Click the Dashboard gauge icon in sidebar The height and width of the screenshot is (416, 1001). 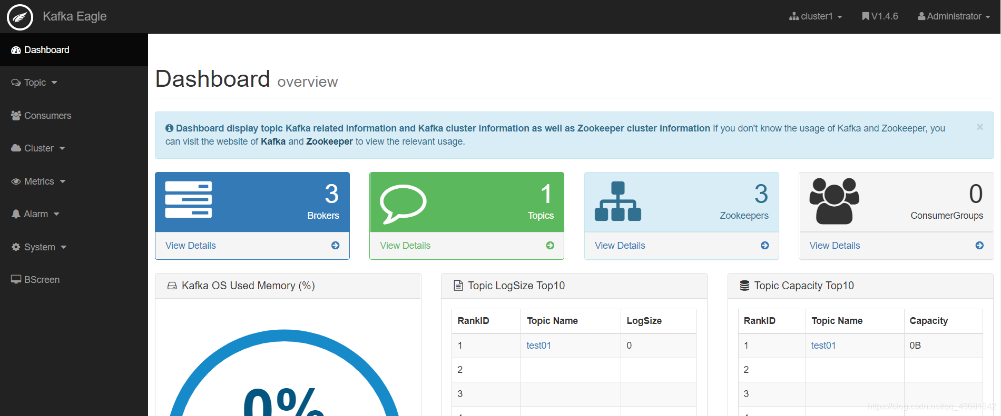16,50
